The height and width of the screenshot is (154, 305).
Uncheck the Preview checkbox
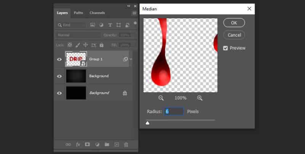point(225,48)
